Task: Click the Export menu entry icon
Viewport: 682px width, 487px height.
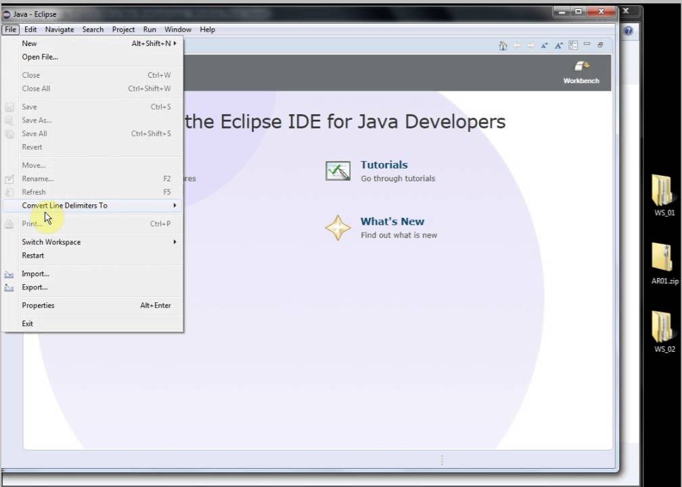Action: 9,287
